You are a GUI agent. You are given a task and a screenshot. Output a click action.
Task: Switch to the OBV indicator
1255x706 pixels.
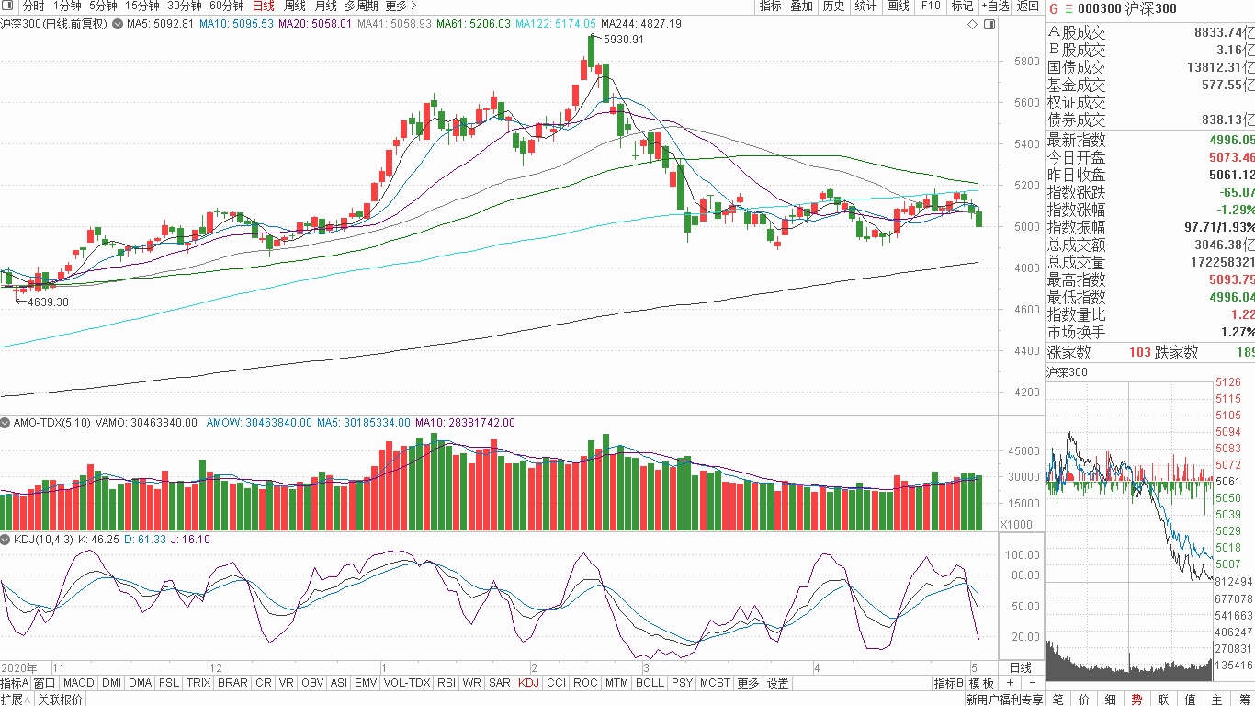[x=312, y=683]
